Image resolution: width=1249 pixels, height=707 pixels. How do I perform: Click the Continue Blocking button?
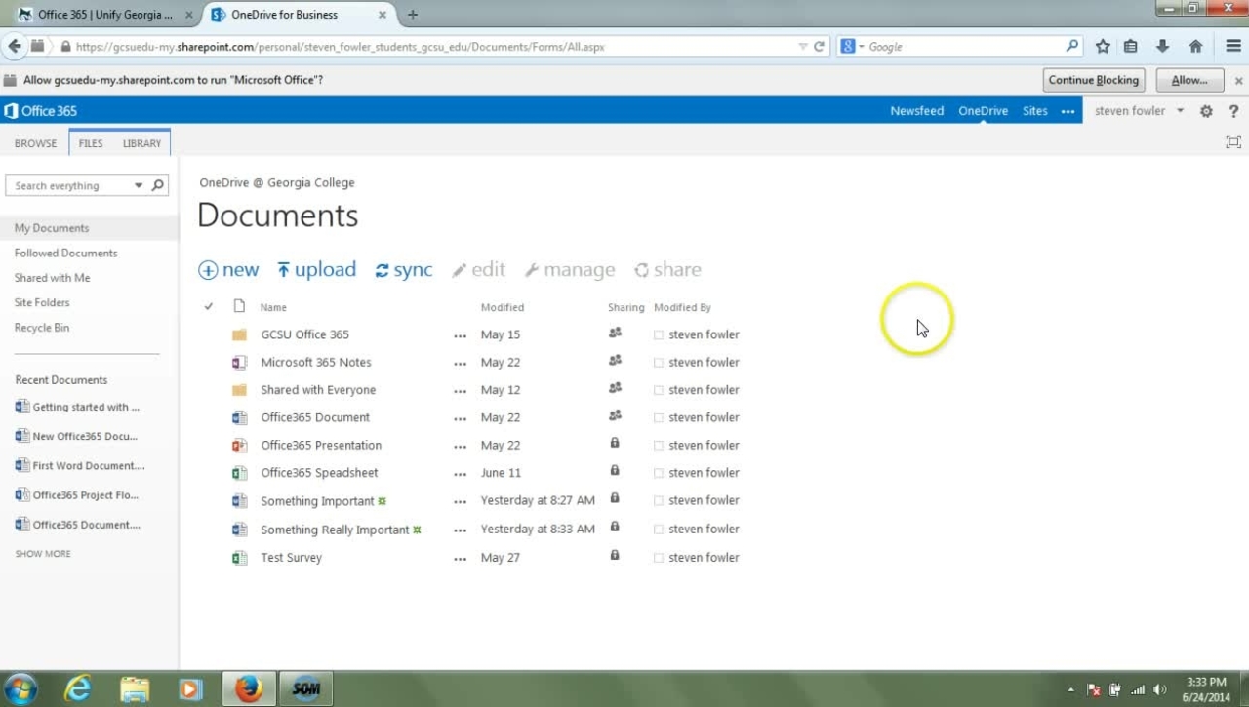tap(1094, 80)
